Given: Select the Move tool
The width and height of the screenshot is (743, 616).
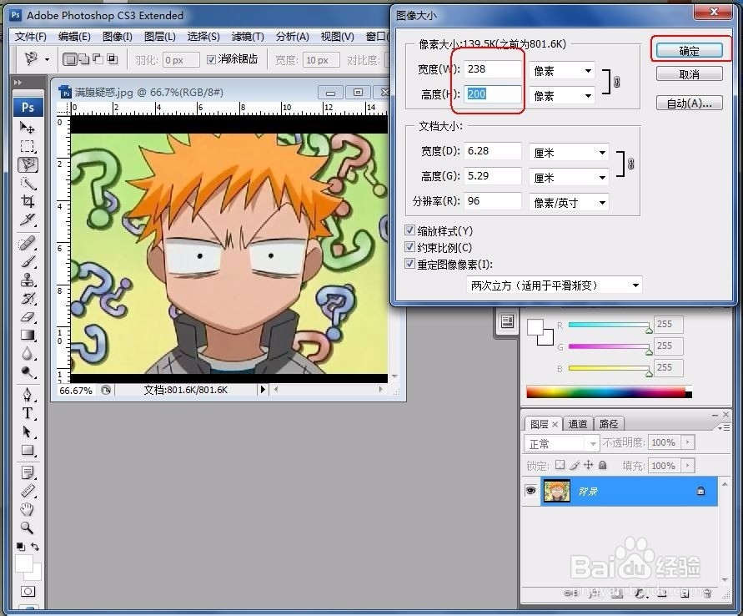Looking at the screenshot, I should [x=27, y=128].
